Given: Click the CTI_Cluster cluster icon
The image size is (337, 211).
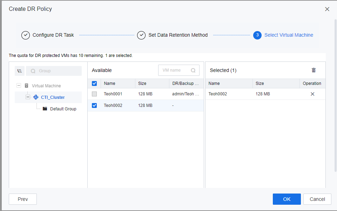Looking at the screenshot, I should (x=36, y=97).
